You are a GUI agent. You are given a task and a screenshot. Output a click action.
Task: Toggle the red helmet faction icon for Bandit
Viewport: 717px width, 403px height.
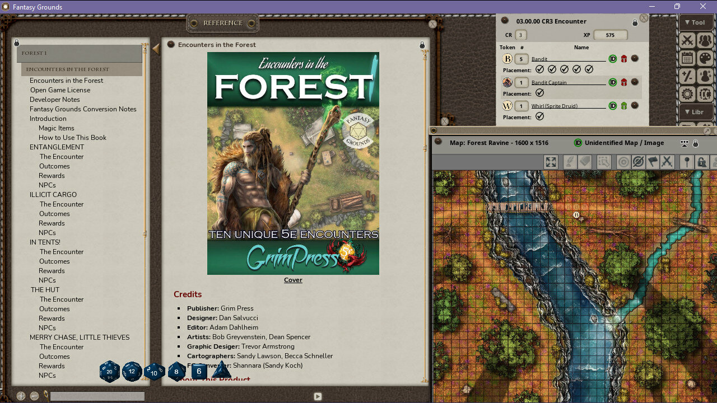point(623,58)
